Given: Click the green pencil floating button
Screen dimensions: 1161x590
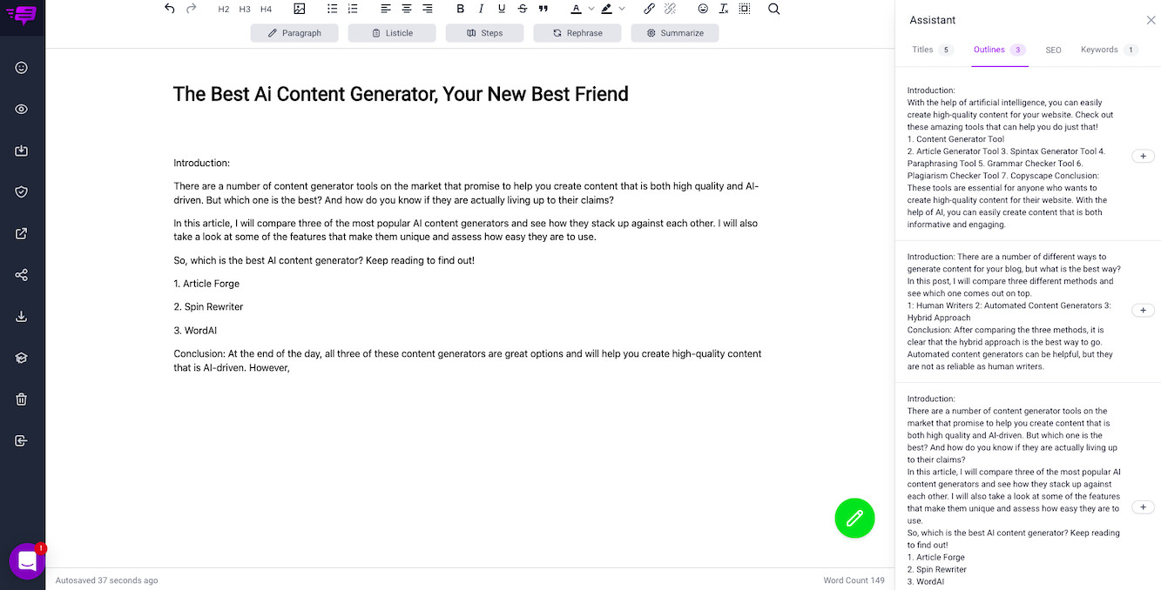Looking at the screenshot, I should (x=854, y=518).
